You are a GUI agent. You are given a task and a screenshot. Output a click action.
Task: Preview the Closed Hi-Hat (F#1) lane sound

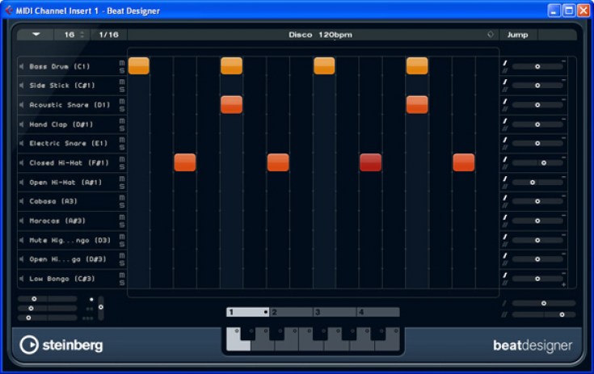22,163
